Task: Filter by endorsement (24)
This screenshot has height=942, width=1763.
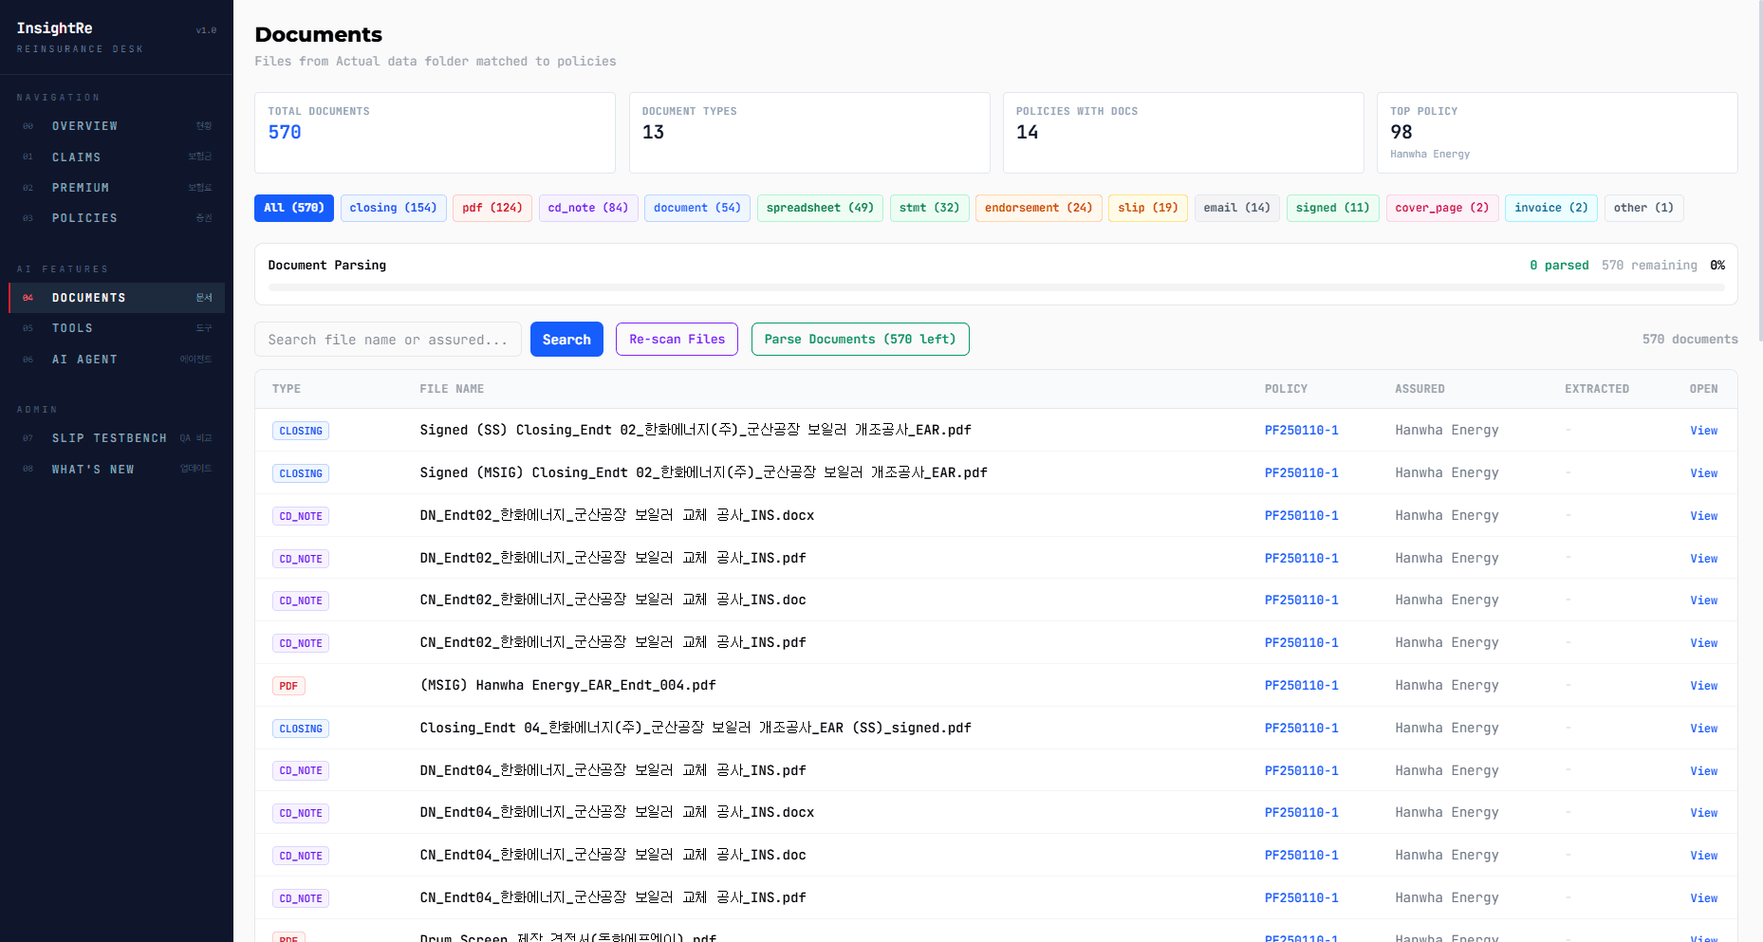Action: [x=1038, y=208]
